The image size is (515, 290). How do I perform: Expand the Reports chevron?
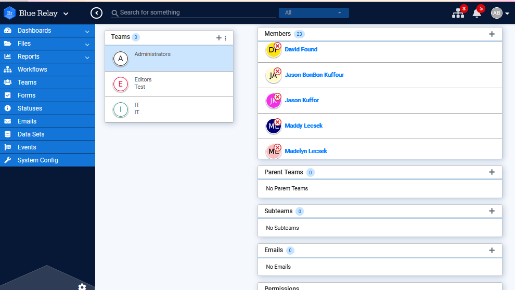(x=87, y=58)
